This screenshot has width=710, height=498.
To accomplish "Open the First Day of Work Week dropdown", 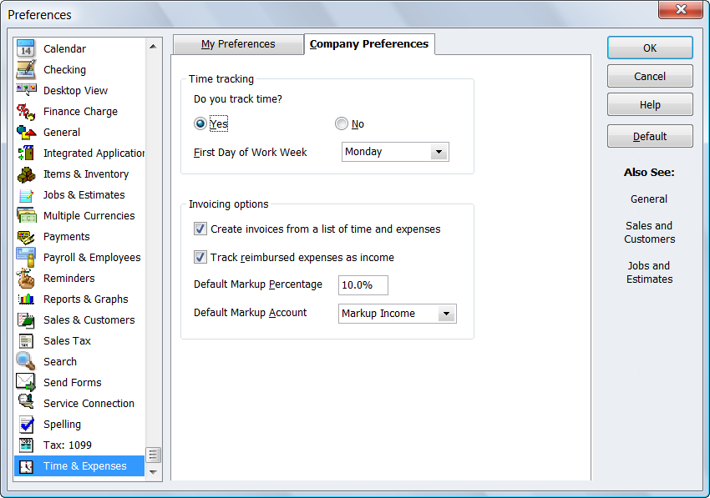I will tap(439, 152).
